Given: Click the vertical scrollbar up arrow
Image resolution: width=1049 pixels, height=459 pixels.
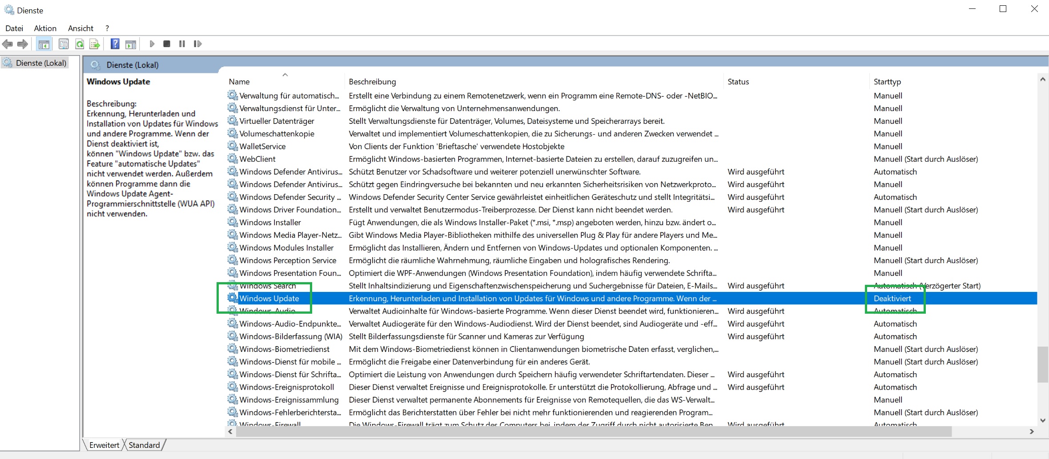Looking at the screenshot, I should [x=1043, y=80].
